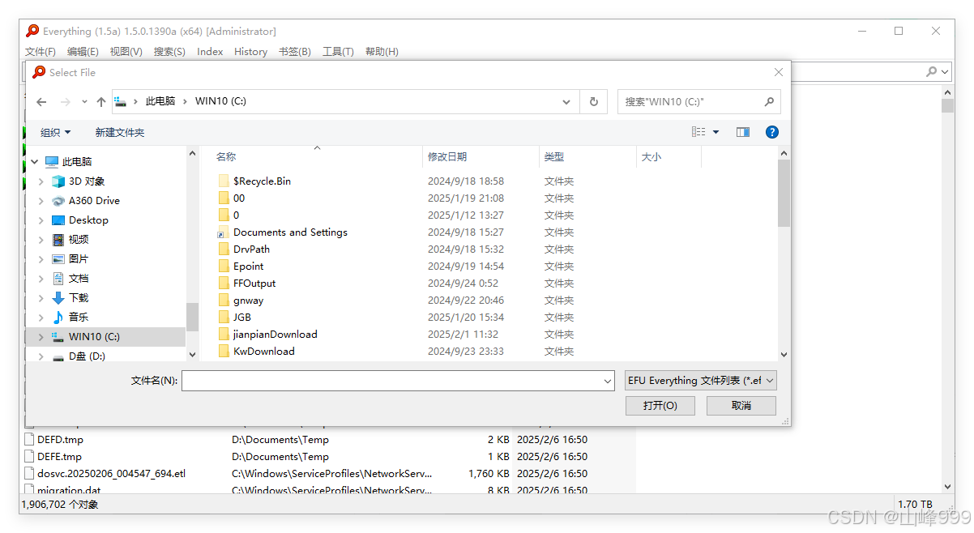Expand the 下载 tree node arrow

pyautogui.click(x=41, y=298)
